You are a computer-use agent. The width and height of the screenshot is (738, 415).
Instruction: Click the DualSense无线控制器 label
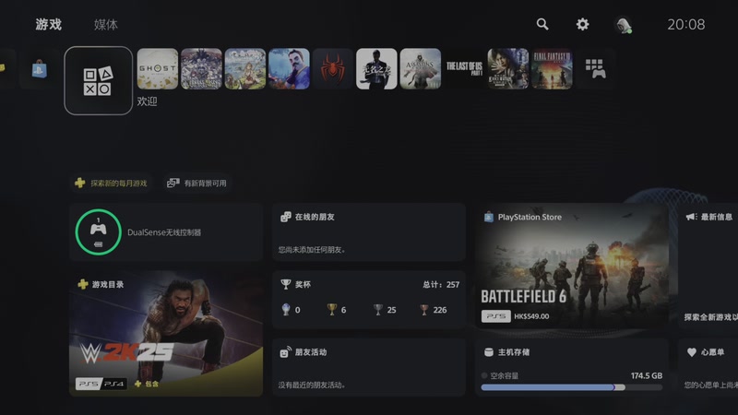pos(164,232)
